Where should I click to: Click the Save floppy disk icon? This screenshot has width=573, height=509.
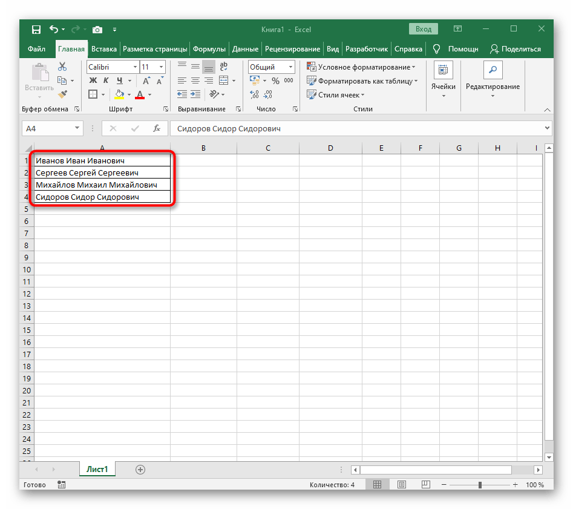(x=36, y=29)
